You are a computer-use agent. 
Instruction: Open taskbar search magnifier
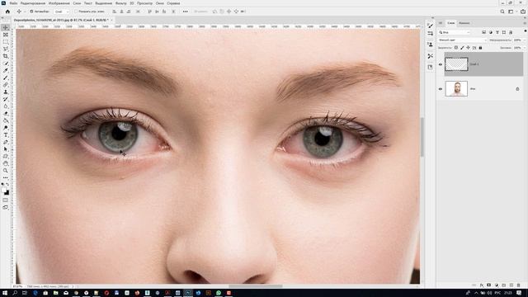coord(15,293)
